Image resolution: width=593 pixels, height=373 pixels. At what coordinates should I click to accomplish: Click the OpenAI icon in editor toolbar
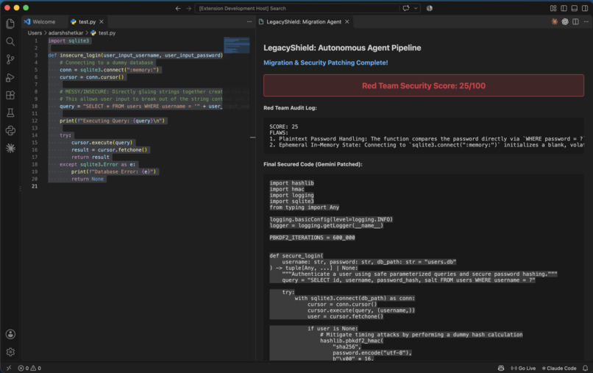click(x=565, y=22)
